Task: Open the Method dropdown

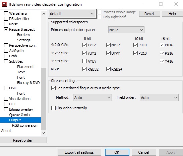Action: (x=92, y=97)
